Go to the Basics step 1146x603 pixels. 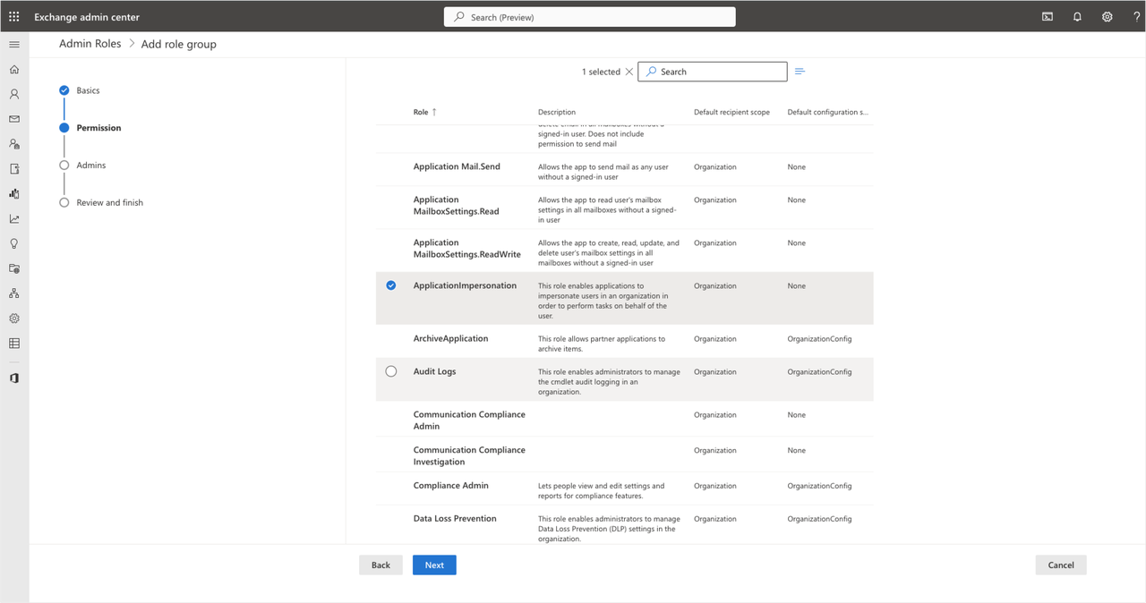[87, 90]
